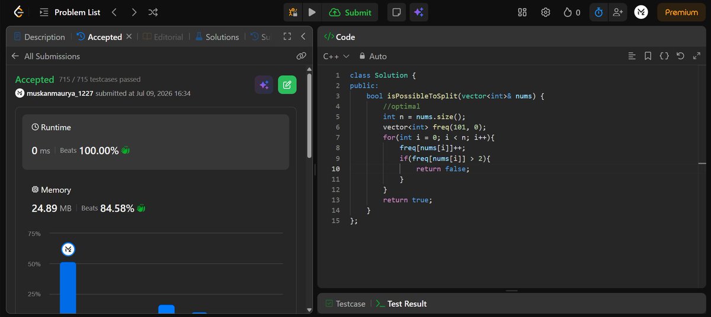Open the Solutions tab
711x317 pixels.
tap(216, 37)
